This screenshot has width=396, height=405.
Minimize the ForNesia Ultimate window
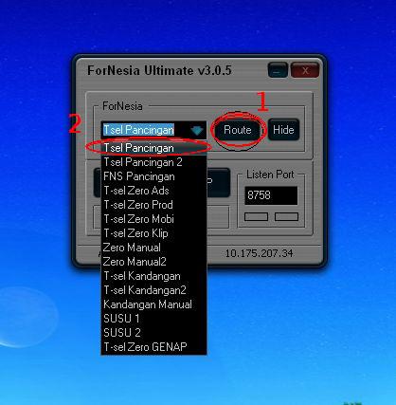[278, 70]
